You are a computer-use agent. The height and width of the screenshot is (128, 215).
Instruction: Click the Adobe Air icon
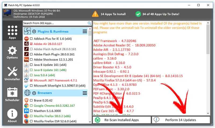26,44
